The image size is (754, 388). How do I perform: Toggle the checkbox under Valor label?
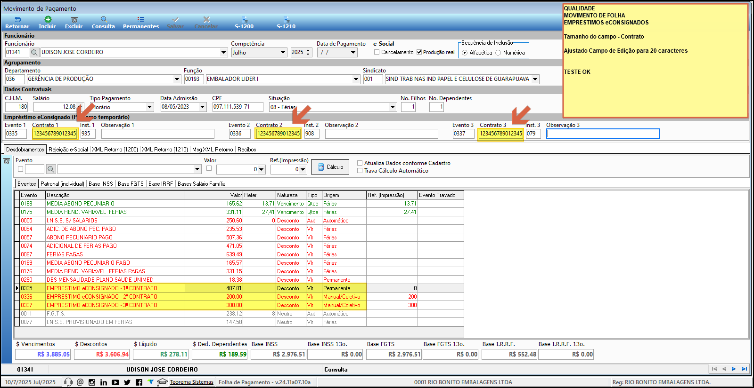[209, 168]
